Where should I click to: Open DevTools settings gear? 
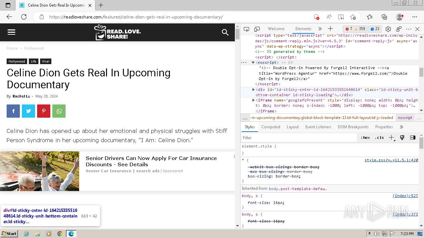[388, 29]
